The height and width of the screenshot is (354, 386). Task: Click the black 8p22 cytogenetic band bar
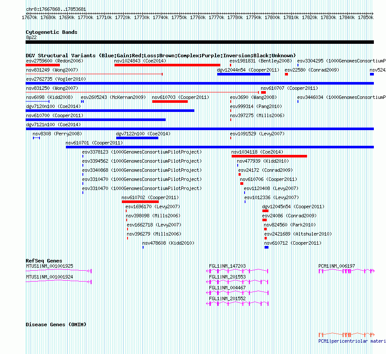[200, 42]
